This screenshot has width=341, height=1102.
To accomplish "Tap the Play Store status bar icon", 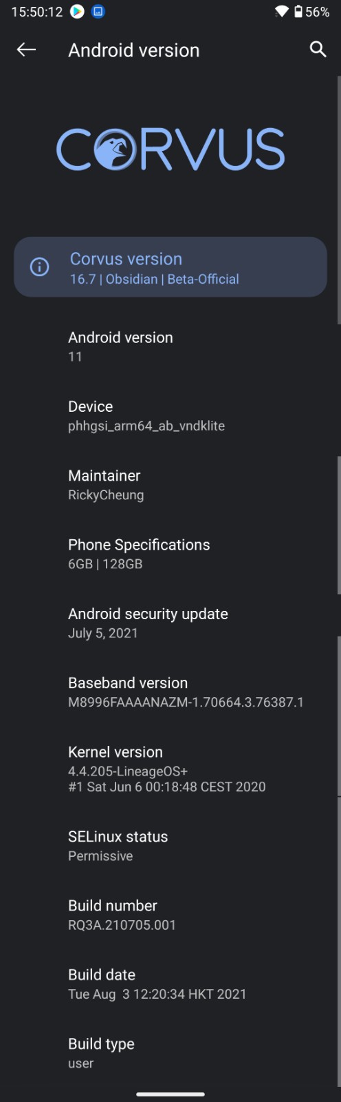I will [x=77, y=12].
